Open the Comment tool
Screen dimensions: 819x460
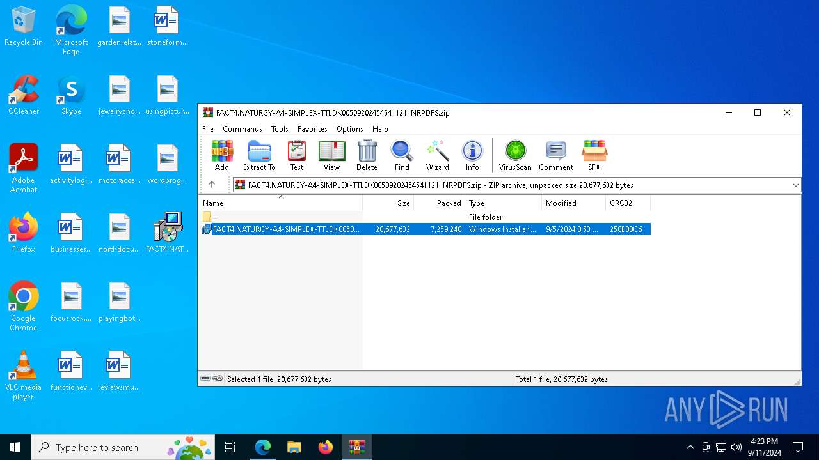(x=555, y=156)
